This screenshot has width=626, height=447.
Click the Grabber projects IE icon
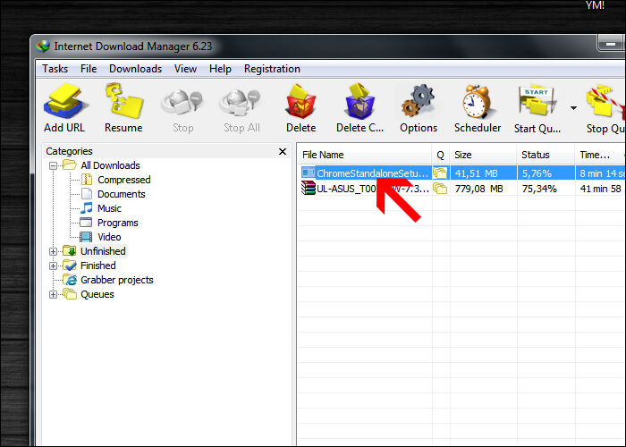click(x=70, y=280)
